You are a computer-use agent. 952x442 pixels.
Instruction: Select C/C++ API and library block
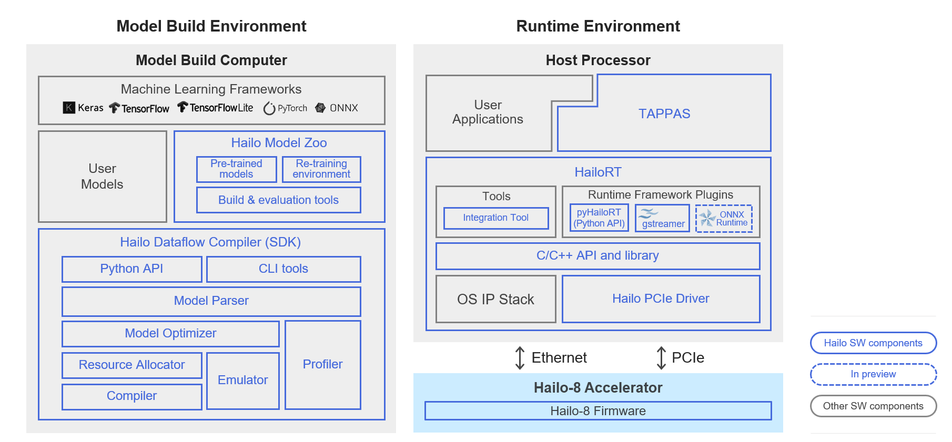[598, 256]
